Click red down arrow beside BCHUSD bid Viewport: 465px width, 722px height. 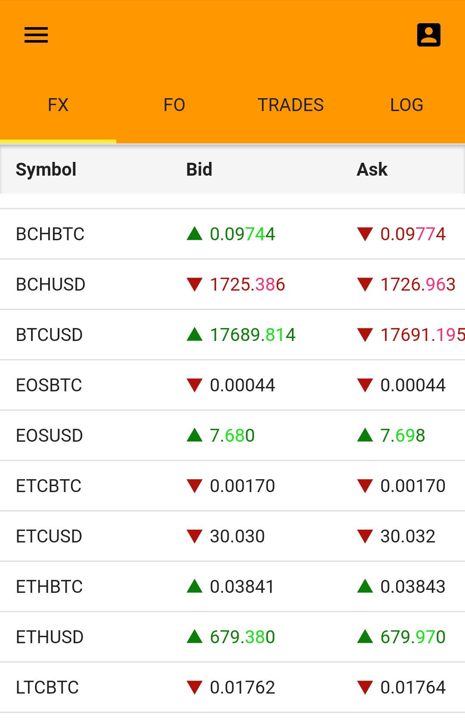pos(195,285)
